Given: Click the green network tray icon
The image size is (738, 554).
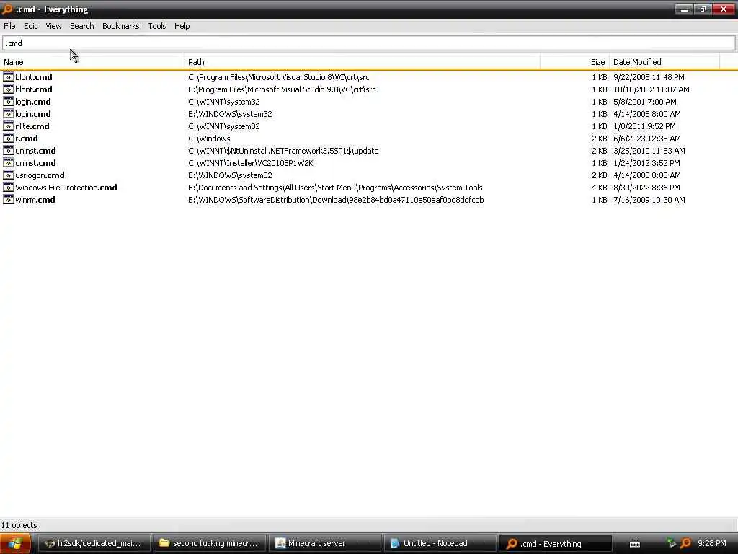Looking at the screenshot, I should [672, 543].
